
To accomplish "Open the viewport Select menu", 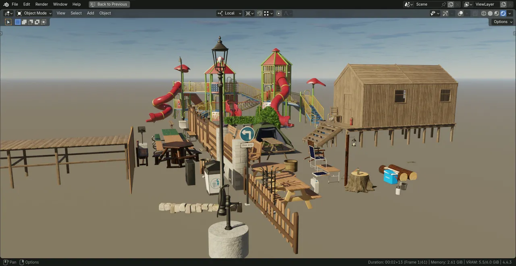I will [76, 13].
